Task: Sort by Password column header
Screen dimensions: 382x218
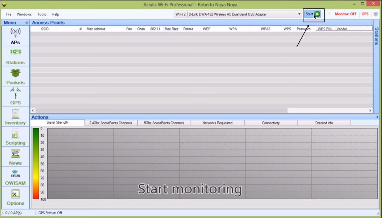Action: tap(304, 29)
